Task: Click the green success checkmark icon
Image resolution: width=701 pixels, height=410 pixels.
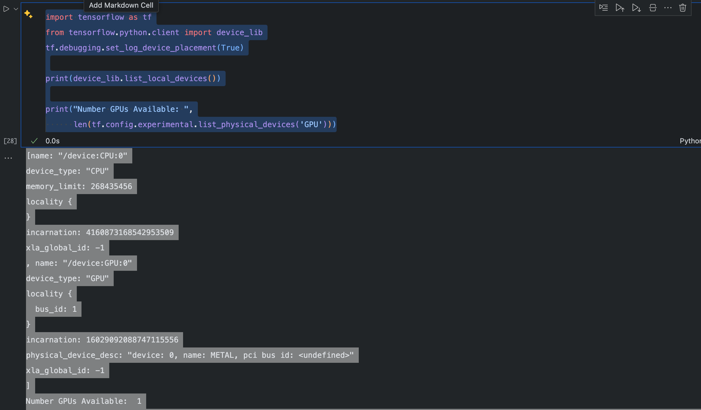Action: 34,141
